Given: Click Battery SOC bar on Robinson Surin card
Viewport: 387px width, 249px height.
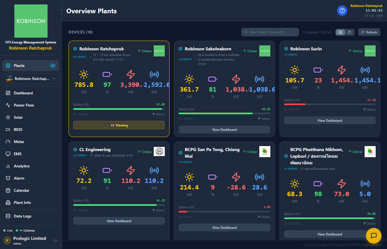Looking at the screenshot, I should 330,104.
